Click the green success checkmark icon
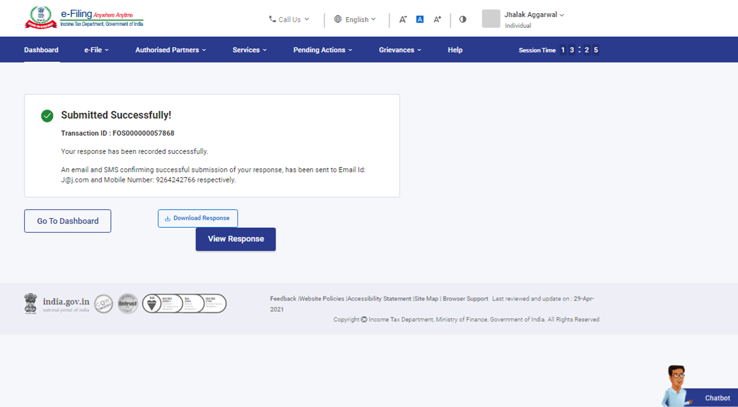This screenshot has height=407, width=738. [47, 115]
